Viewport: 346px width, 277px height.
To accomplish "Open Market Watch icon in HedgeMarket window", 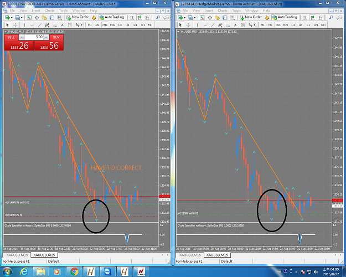I will point(202,17).
